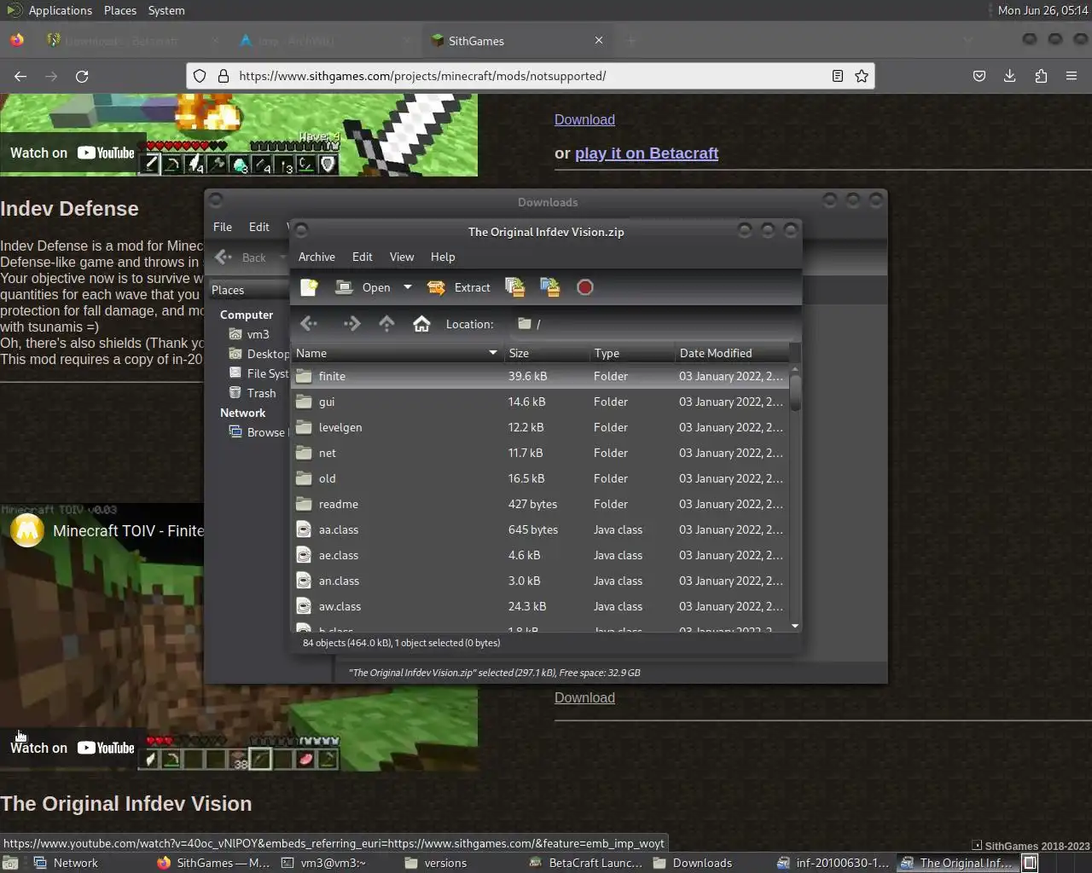
Task: Open Pocket save icon in Firefox
Action: click(979, 76)
